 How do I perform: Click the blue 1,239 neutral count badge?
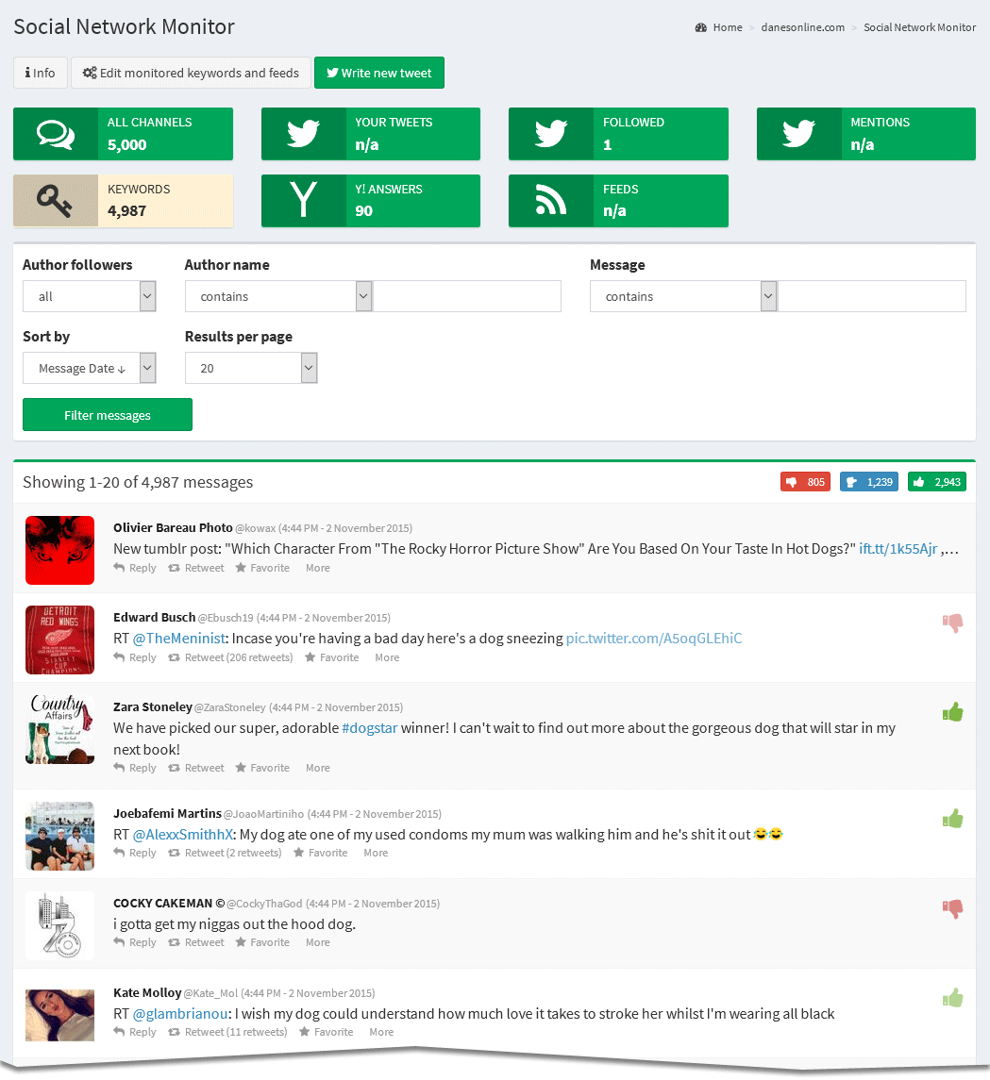point(868,481)
